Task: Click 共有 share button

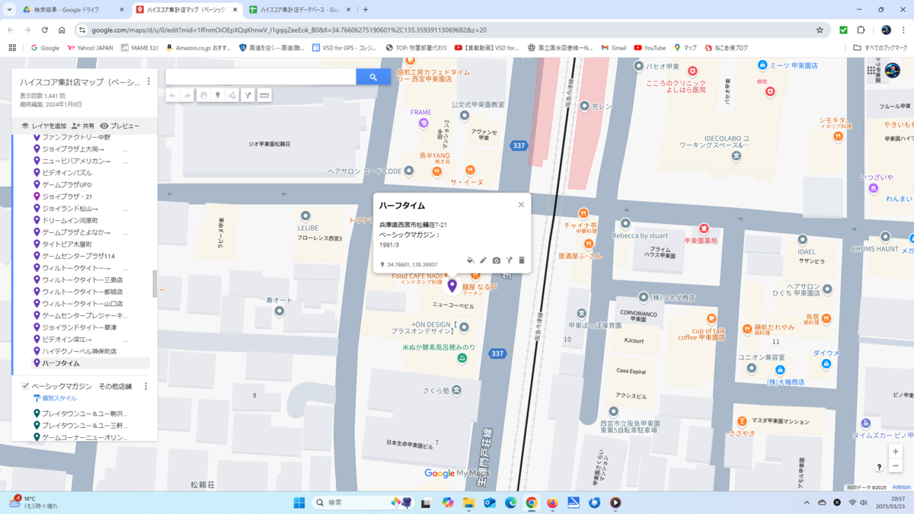Action: click(x=83, y=126)
